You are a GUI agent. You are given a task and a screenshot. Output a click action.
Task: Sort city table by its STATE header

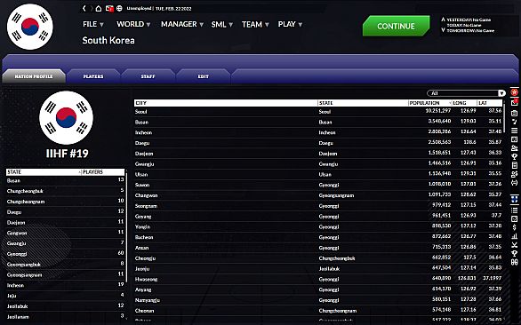pyautogui.click(x=363, y=103)
